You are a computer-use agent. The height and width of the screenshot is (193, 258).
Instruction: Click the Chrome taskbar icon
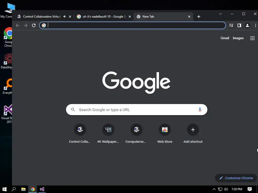point(33,189)
